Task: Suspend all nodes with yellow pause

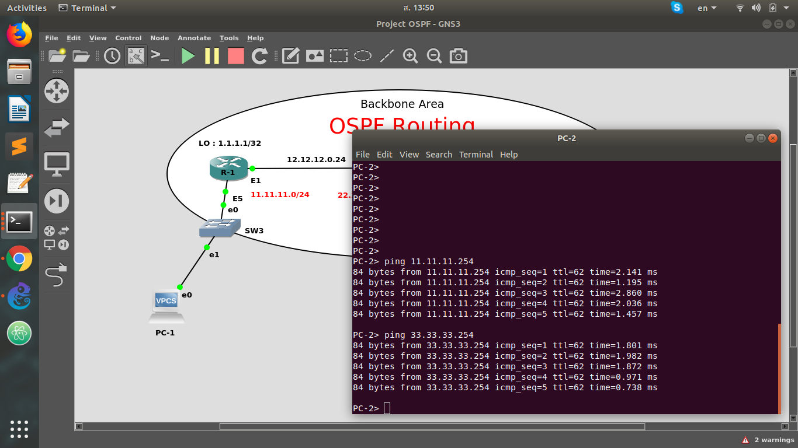Action: [212, 56]
